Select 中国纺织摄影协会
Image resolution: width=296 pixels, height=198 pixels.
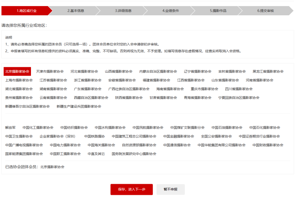pos(74,128)
